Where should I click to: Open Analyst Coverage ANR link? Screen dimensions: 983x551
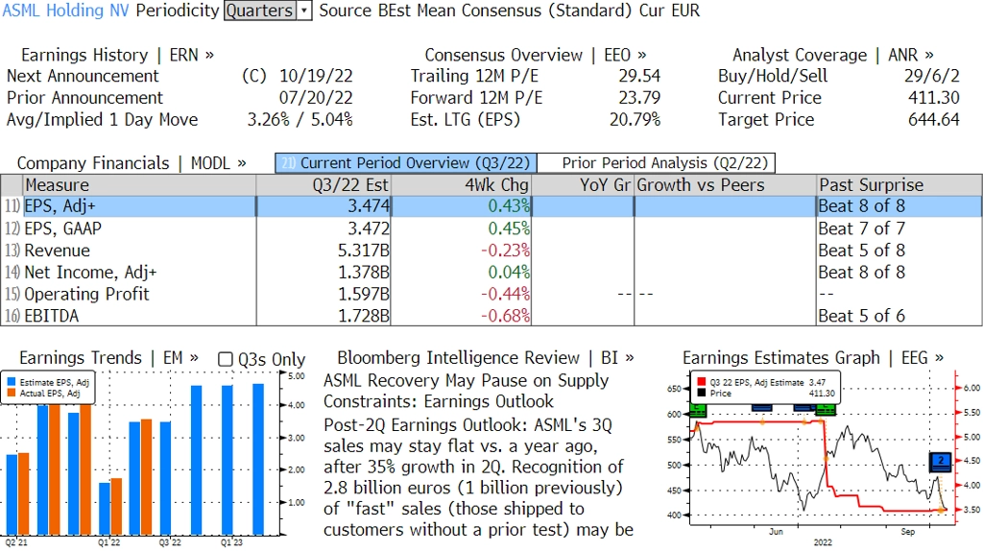coord(832,55)
